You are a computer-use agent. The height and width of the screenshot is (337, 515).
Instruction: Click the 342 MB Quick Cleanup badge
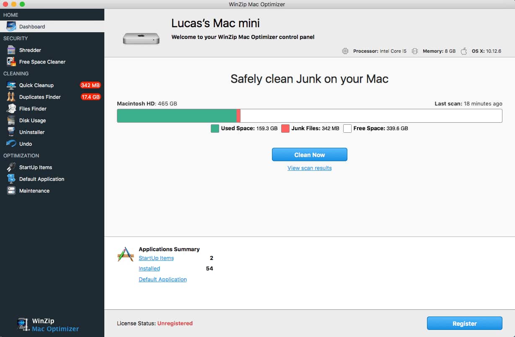click(x=91, y=85)
